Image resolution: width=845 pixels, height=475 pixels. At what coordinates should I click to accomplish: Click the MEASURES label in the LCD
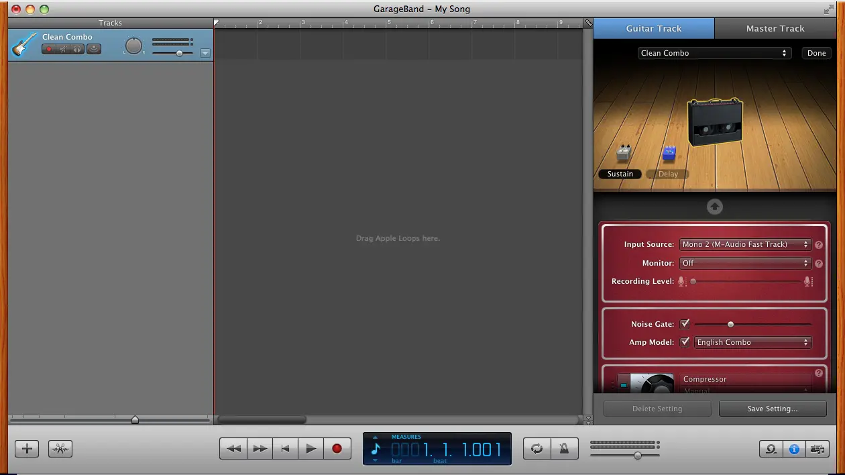pos(406,437)
